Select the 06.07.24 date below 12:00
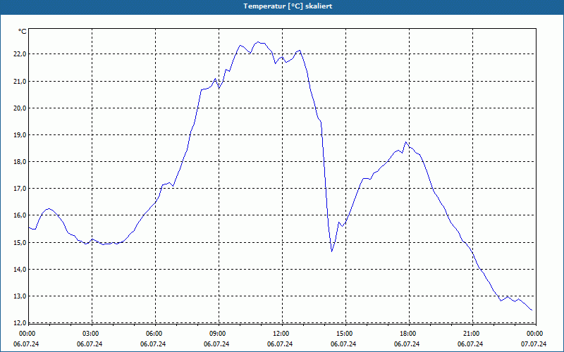 point(280,344)
